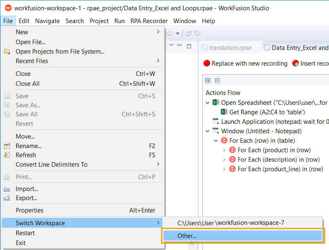This screenshot has height=250, width=329.
Task: Open the File menu
Action: click(8, 21)
